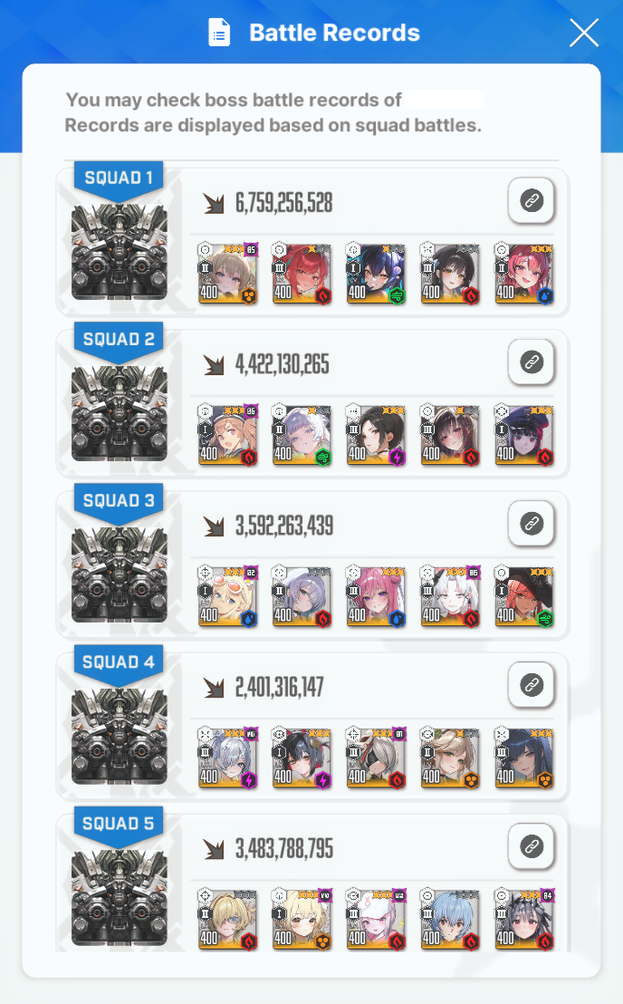This screenshot has width=623, height=1004.
Task: Click the Squad 2 label banner
Action: pos(119,340)
